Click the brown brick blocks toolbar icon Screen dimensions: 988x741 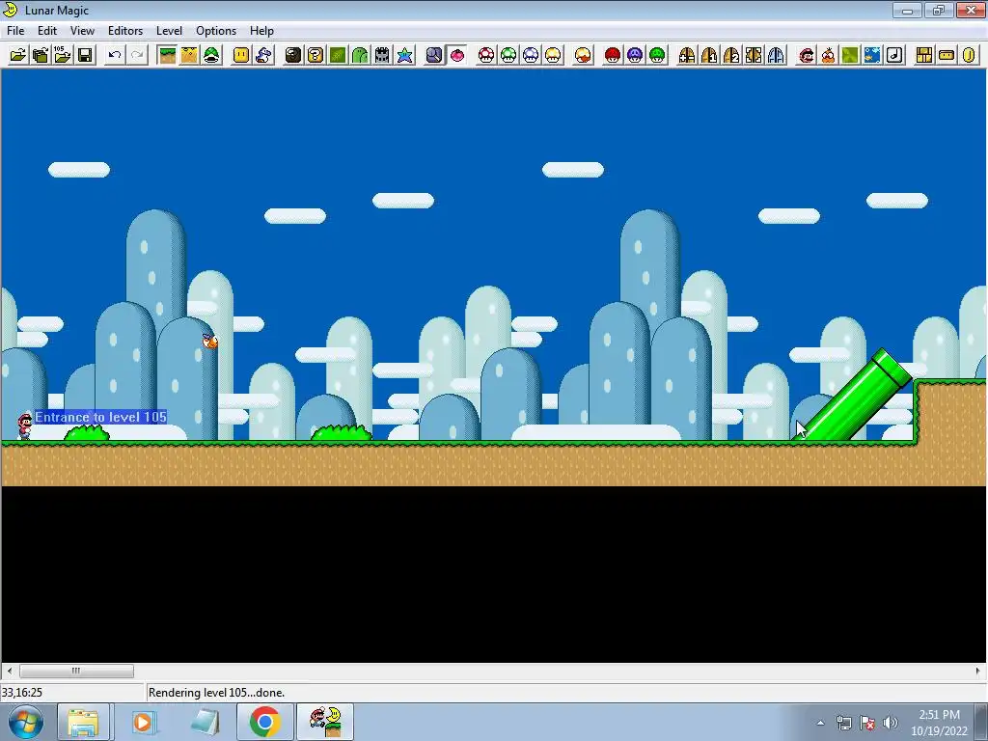(x=924, y=55)
